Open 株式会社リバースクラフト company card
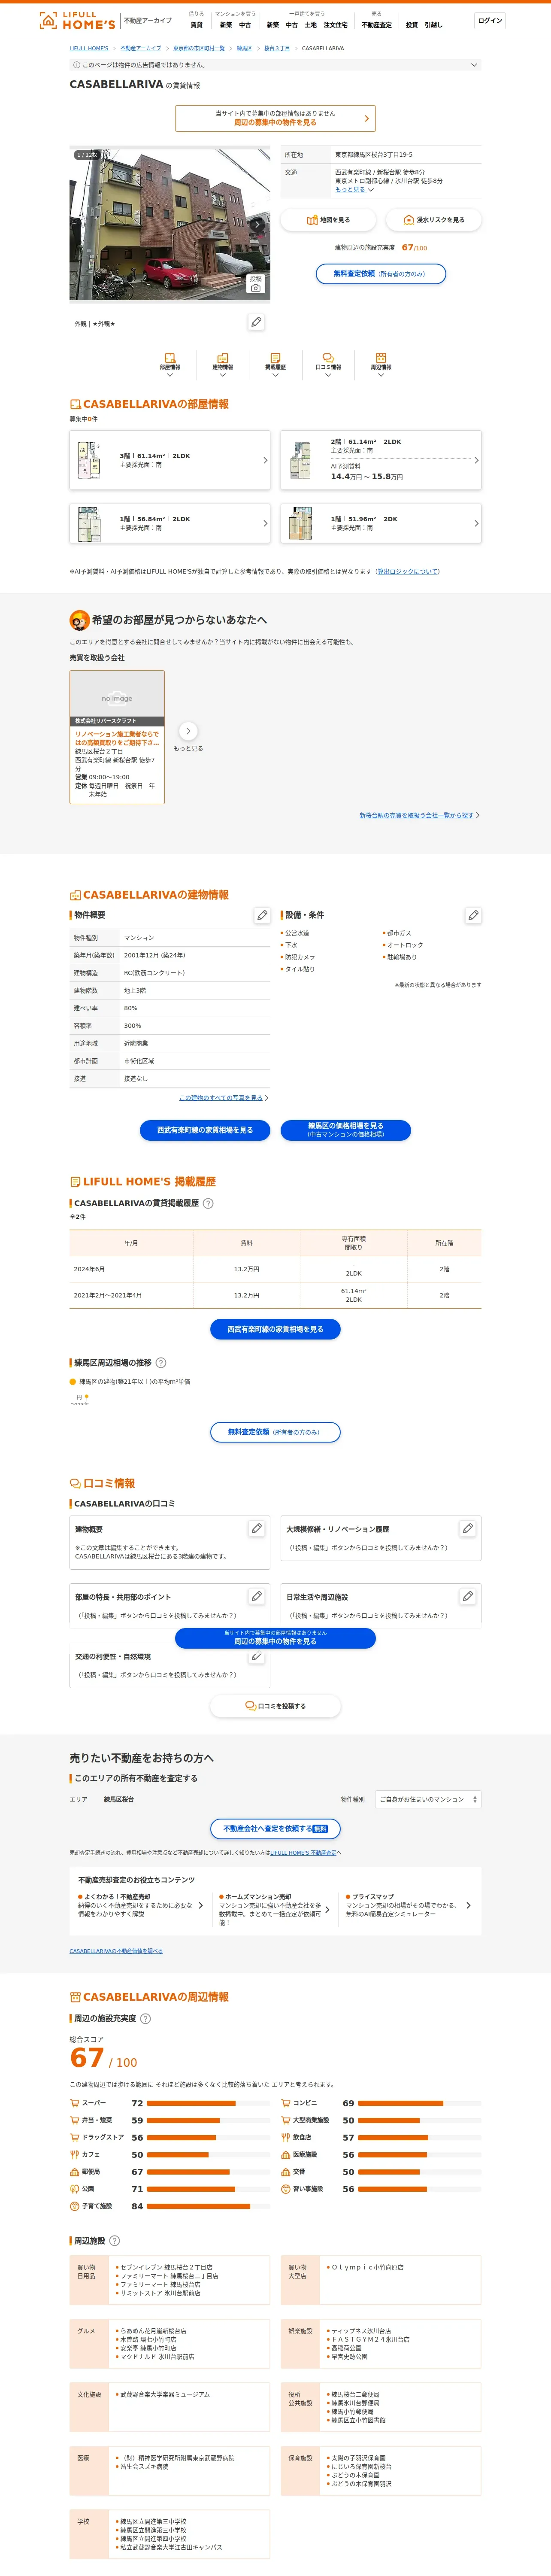 point(117,737)
